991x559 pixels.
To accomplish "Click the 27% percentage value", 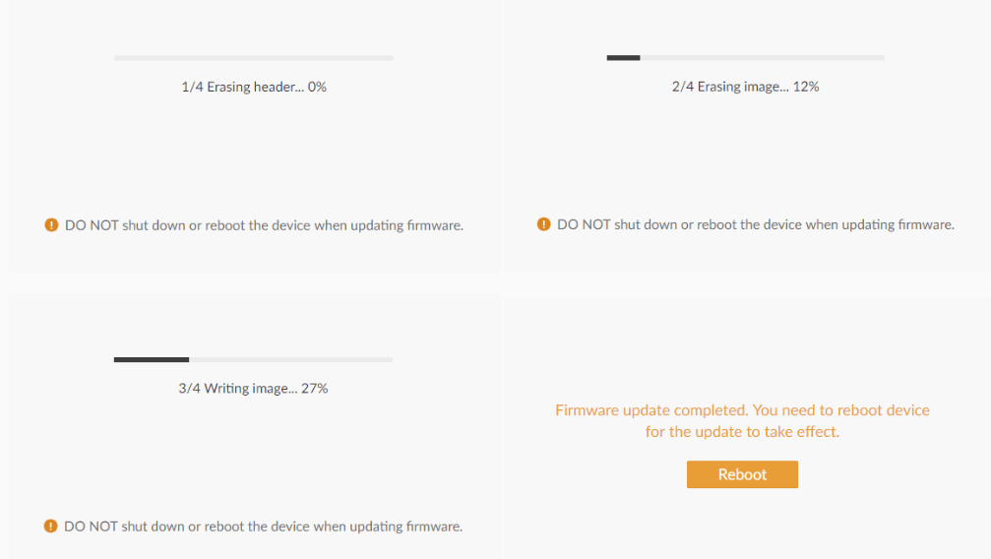I will pos(314,389).
